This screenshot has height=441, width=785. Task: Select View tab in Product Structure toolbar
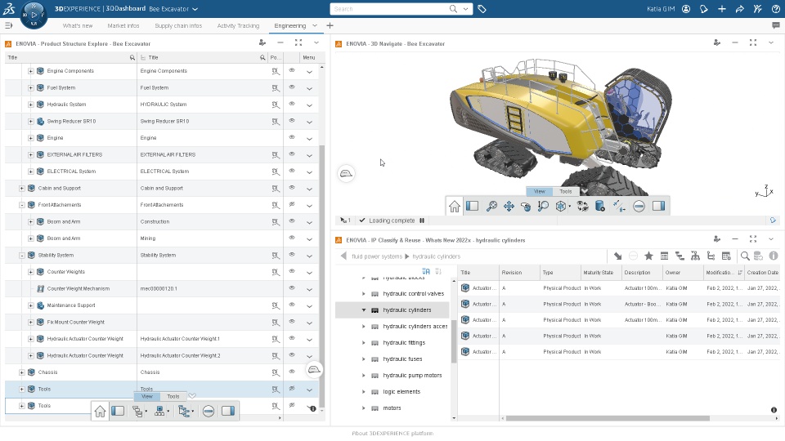[x=147, y=397]
